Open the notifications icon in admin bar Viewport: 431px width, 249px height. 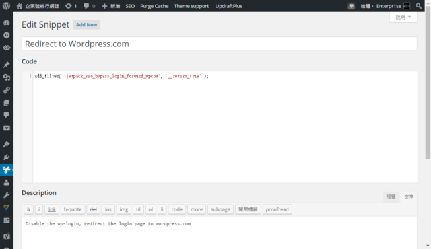352,6
